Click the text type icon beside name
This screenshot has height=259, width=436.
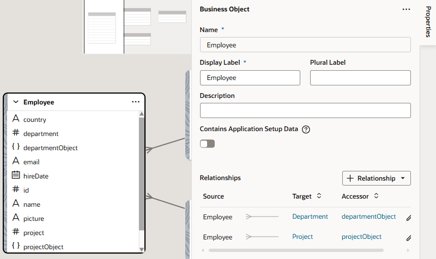pyautogui.click(x=16, y=203)
